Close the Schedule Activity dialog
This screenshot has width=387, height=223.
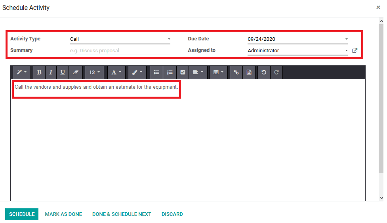[x=378, y=8]
